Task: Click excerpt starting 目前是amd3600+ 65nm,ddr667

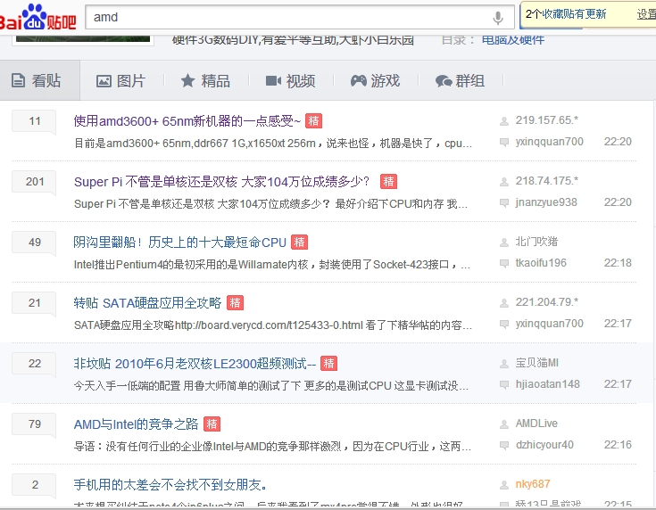Action: [x=273, y=144]
